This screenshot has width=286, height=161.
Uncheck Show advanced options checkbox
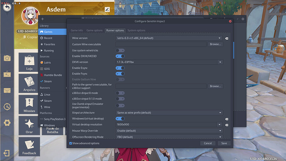pyautogui.click(x=70, y=143)
